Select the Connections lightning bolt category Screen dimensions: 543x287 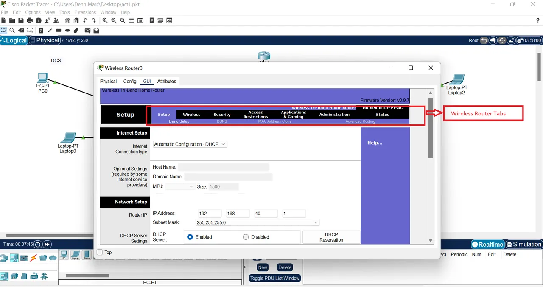click(33, 258)
